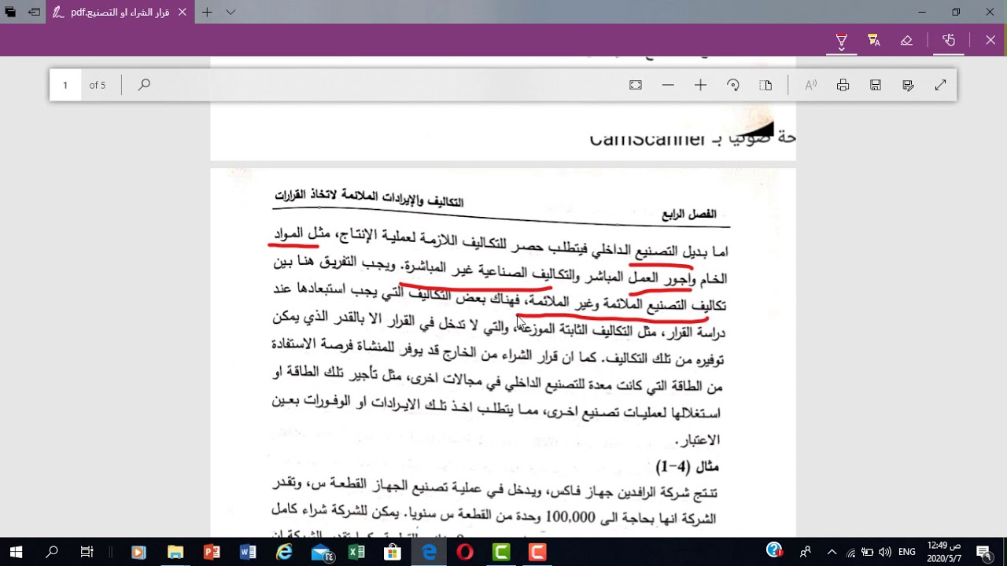This screenshot has width=1007, height=566.
Task: Open the clock showing 12:49
Action: (943, 552)
